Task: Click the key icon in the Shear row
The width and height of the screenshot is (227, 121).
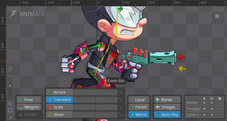Action: pyautogui.click(x=121, y=115)
